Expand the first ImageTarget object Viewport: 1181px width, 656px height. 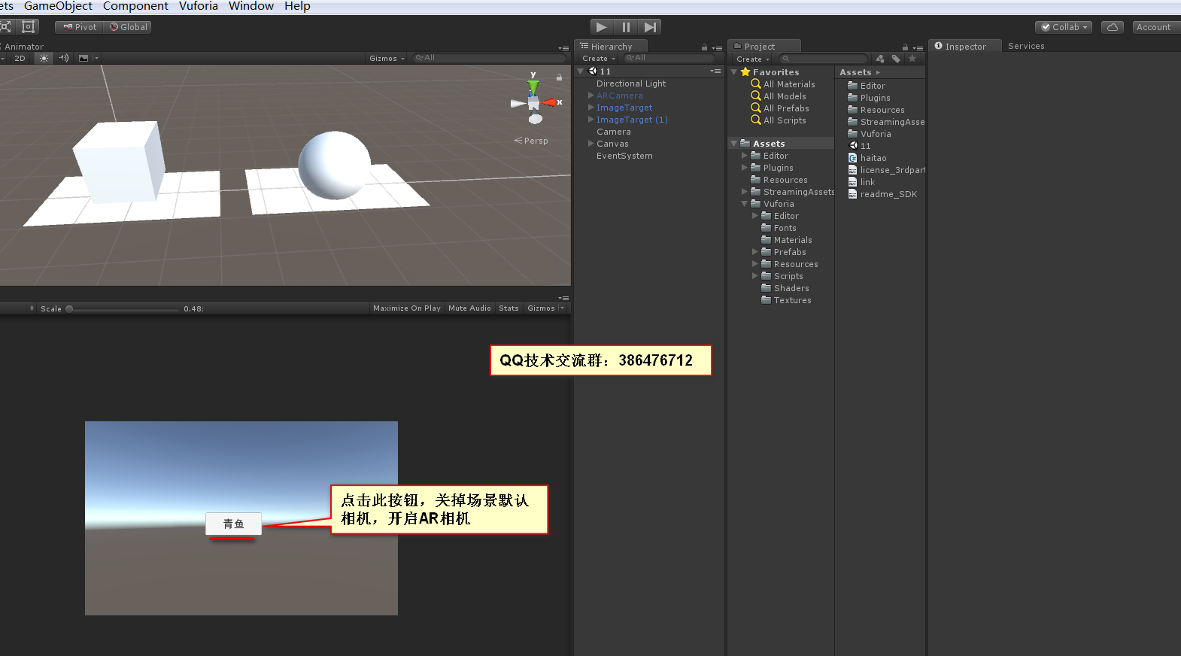pyautogui.click(x=591, y=108)
